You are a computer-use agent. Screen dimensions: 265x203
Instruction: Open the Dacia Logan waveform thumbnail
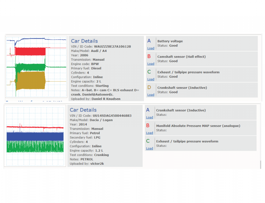[x=35, y=136]
